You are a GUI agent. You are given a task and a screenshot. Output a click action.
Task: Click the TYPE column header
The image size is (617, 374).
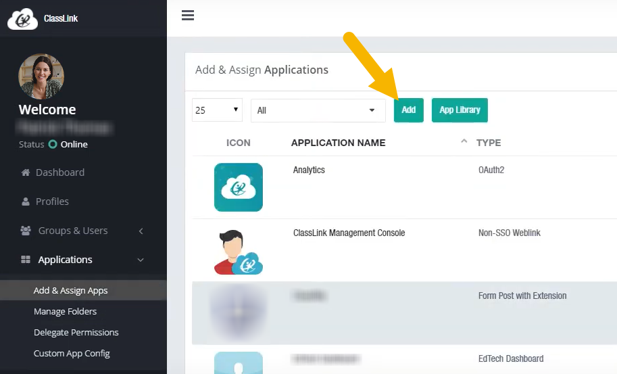tap(489, 143)
